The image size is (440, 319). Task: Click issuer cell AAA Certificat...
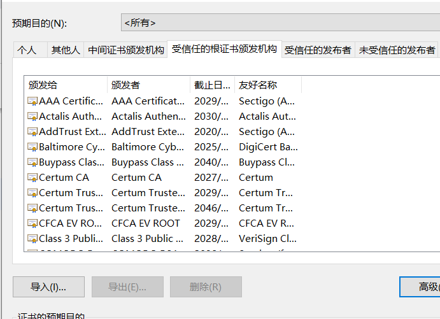148,101
